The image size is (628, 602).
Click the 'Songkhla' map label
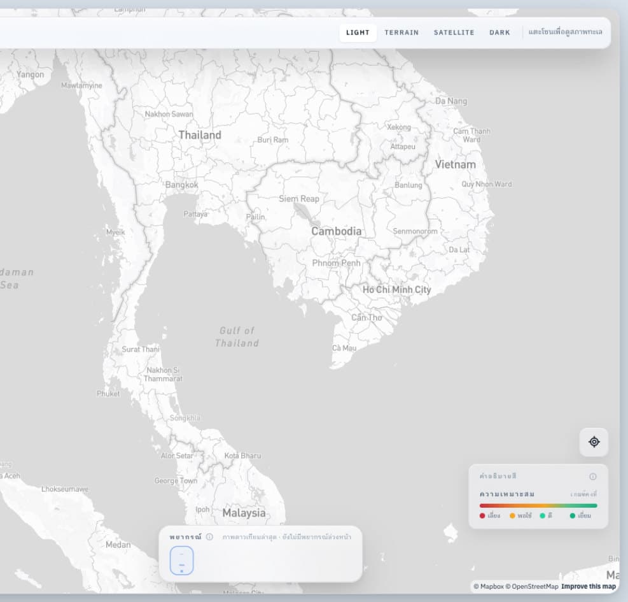tap(185, 418)
